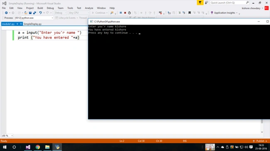The height and width of the screenshot is (151, 270).
Task: Open the Team menu
Action: [x=61, y=8]
